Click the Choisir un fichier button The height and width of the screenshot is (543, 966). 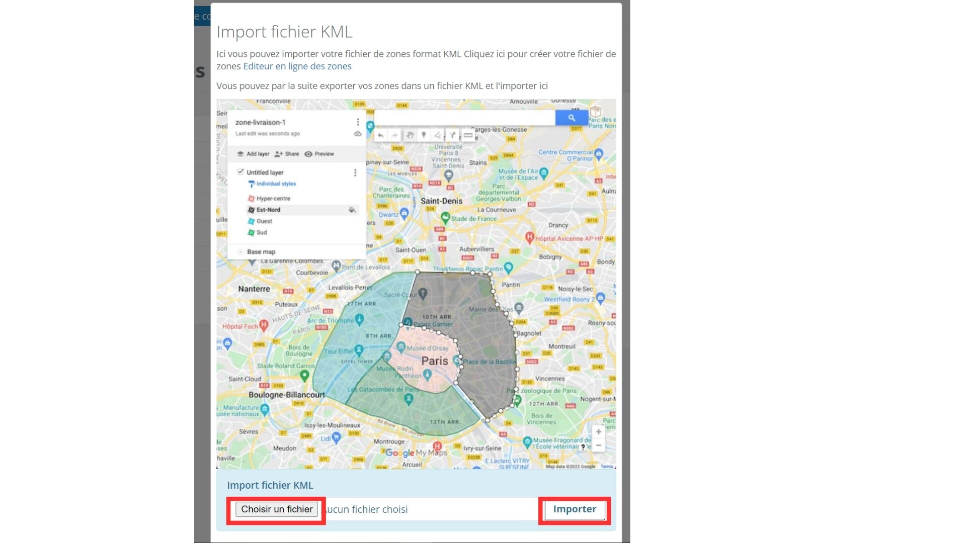tap(277, 509)
